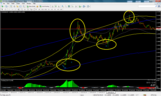This screenshot has height=96, width=161.
Task: Select the text label tool
Action: (x=28, y=10)
